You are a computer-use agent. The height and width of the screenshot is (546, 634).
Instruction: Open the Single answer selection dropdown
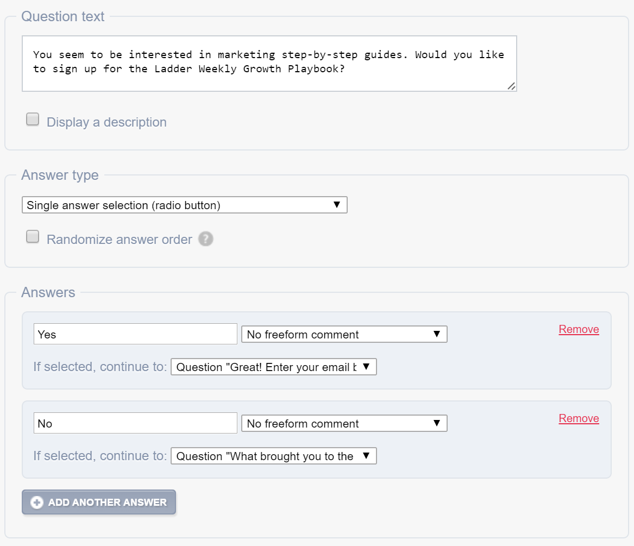[x=184, y=205]
